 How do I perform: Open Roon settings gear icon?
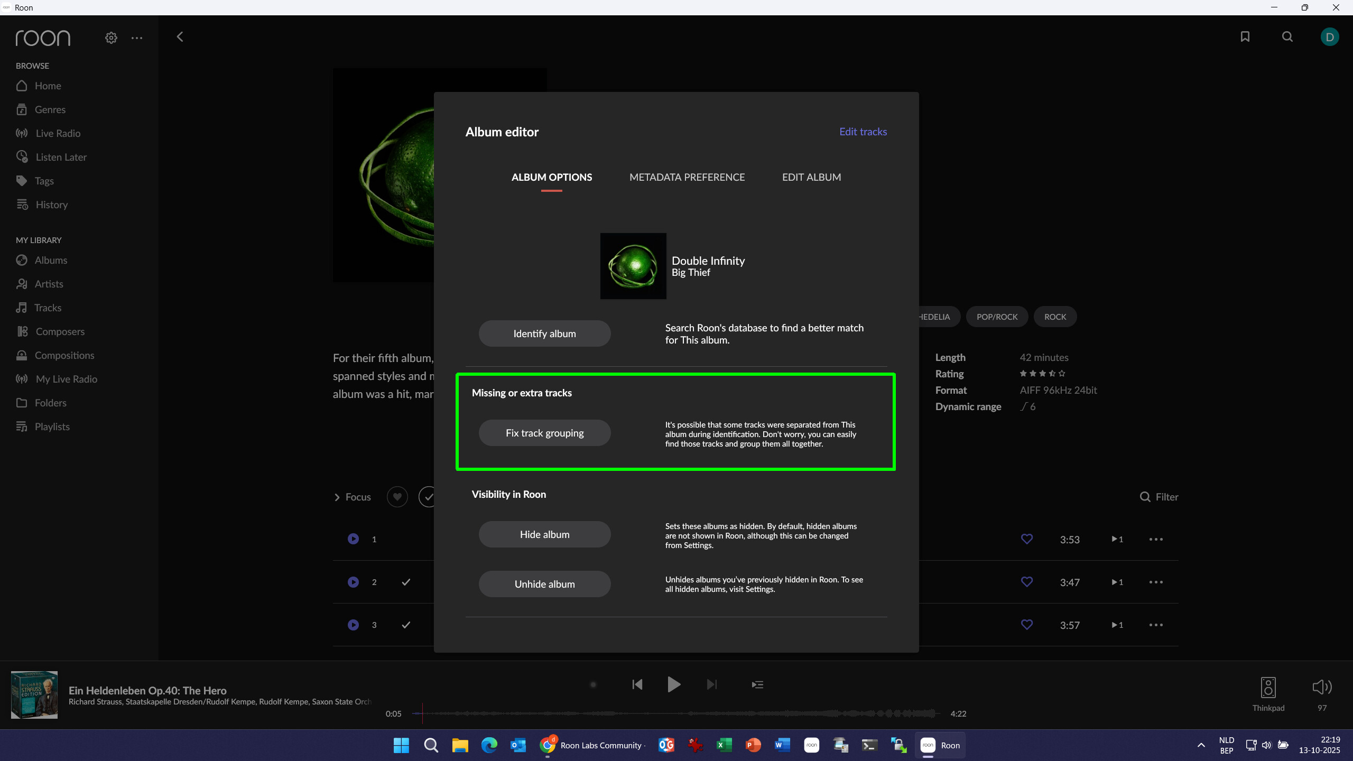111,38
